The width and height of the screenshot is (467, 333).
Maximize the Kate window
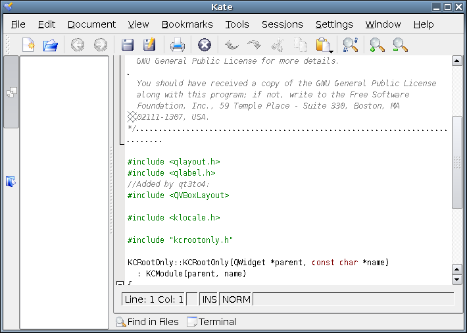[x=447, y=7]
